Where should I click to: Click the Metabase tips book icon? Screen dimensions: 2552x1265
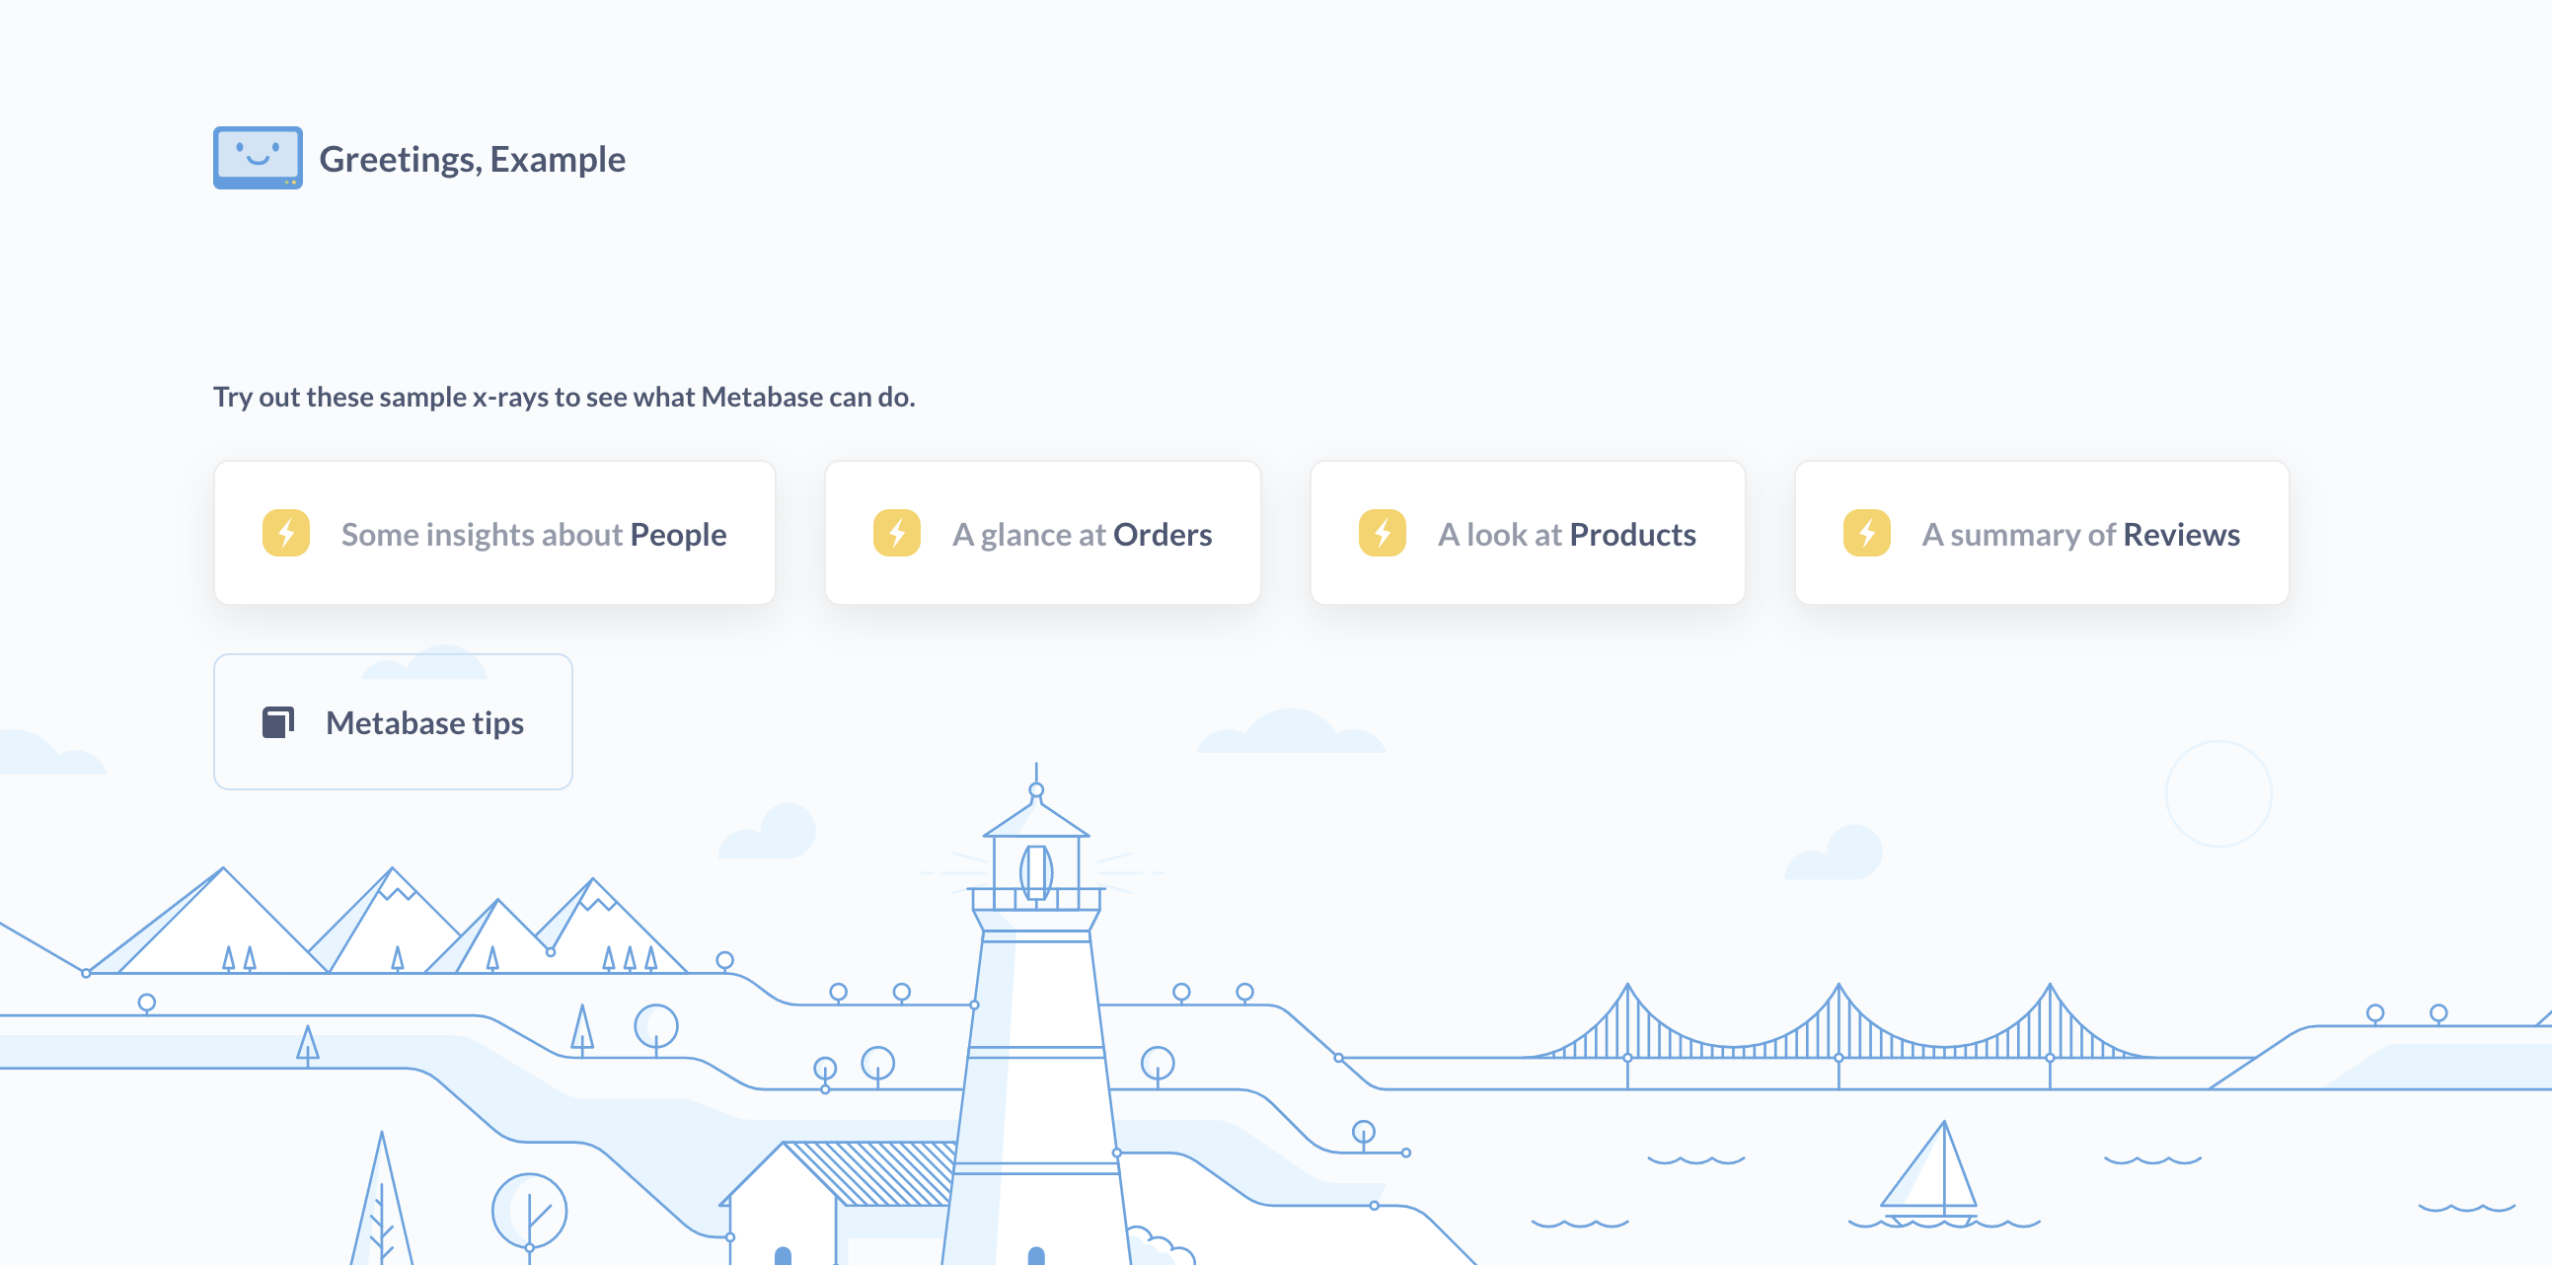(x=276, y=723)
